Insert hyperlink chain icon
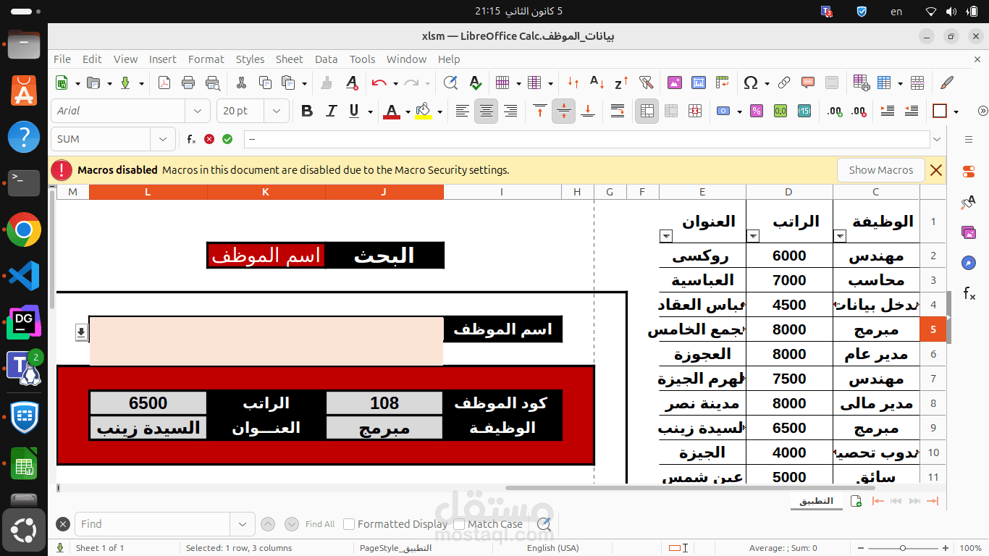Screen dimensions: 989x556 tap(784, 83)
